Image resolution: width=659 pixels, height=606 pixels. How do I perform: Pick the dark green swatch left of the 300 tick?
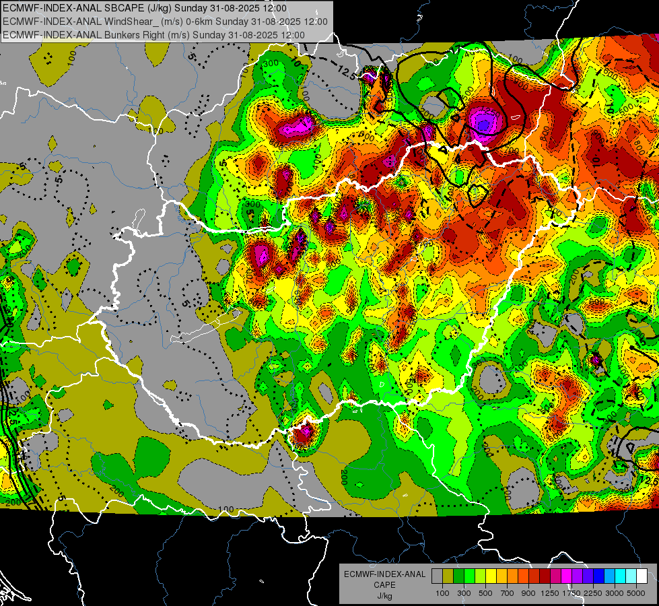(458, 576)
